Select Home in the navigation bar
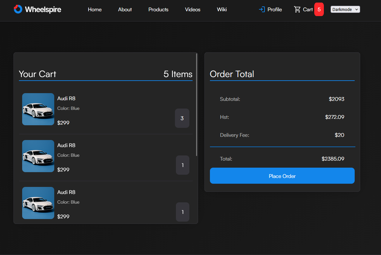 pos(94,9)
